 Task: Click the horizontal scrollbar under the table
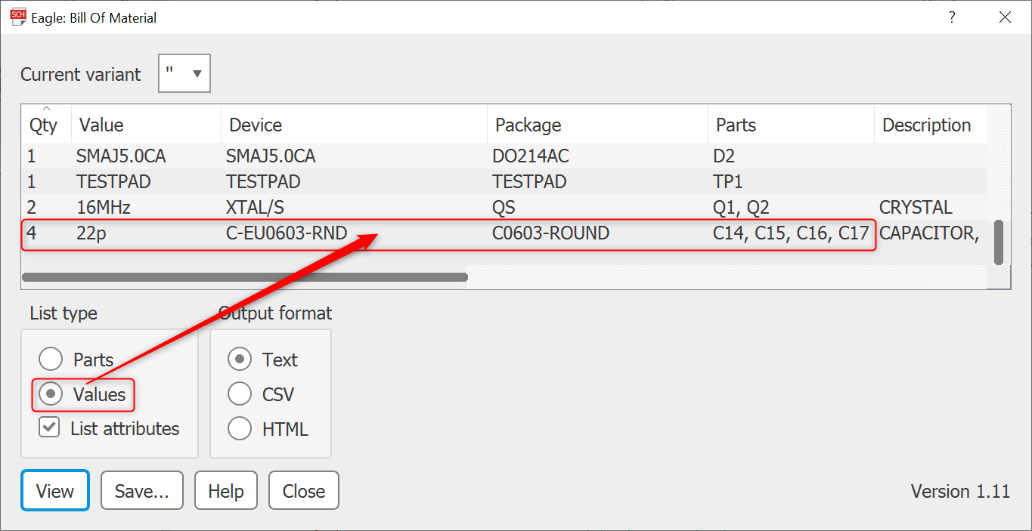pyautogui.click(x=245, y=277)
